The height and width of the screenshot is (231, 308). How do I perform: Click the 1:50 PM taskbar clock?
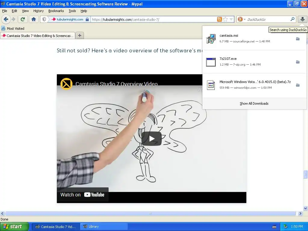[x=297, y=226]
